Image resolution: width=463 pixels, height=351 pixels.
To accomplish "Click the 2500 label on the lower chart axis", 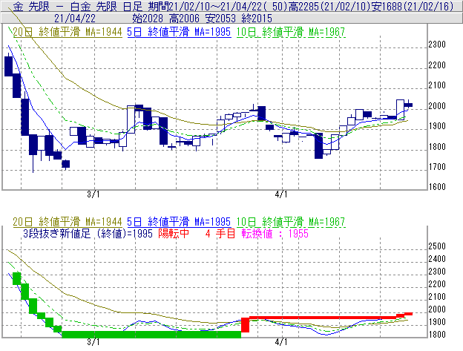I will [437, 246].
